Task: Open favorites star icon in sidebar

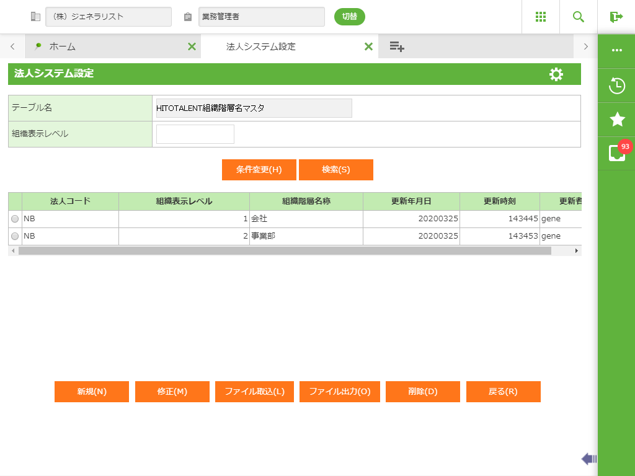Action: [617, 120]
